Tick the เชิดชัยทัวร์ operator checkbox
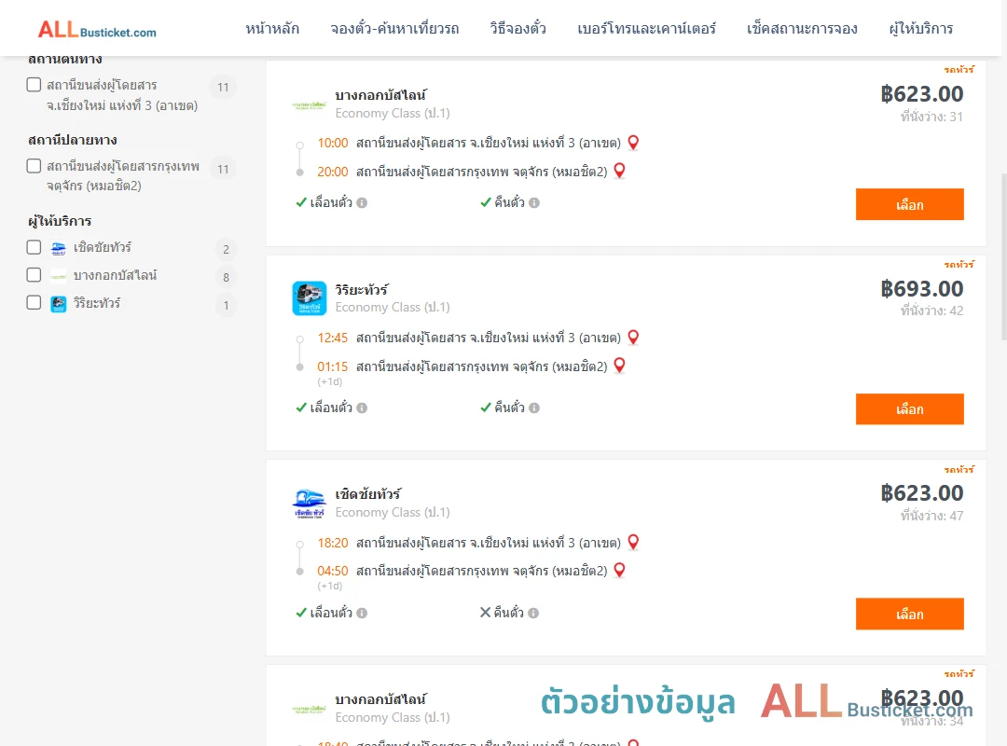Image resolution: width=1007 pixels, height=746 pixels. (34, 247)
